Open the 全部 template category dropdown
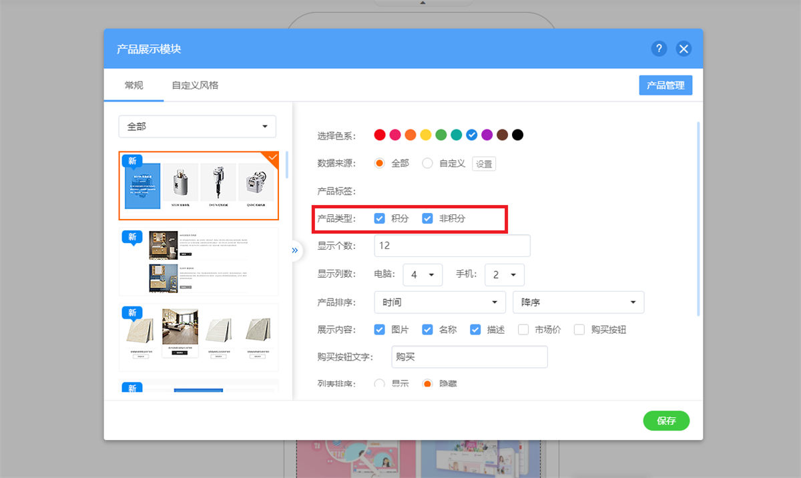 (198, 126)
